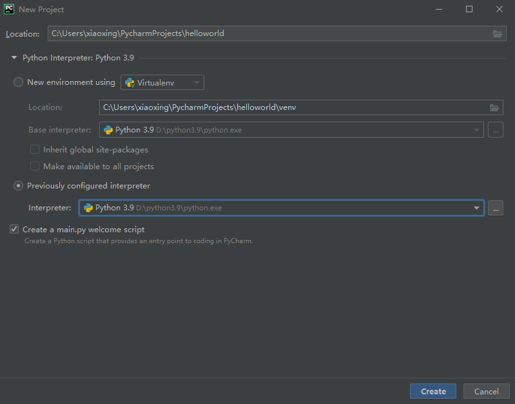Open the Interpreter dropdown arrow
The image size is (515, 404).
point(476,208)
